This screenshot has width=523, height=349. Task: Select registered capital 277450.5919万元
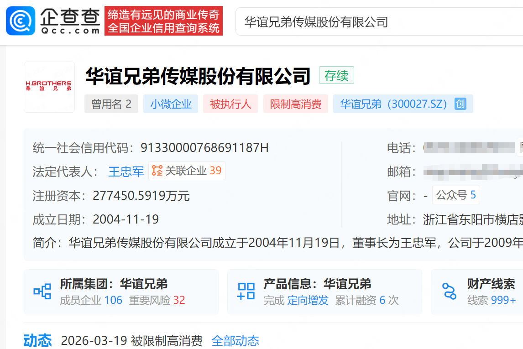click(141, 196)
